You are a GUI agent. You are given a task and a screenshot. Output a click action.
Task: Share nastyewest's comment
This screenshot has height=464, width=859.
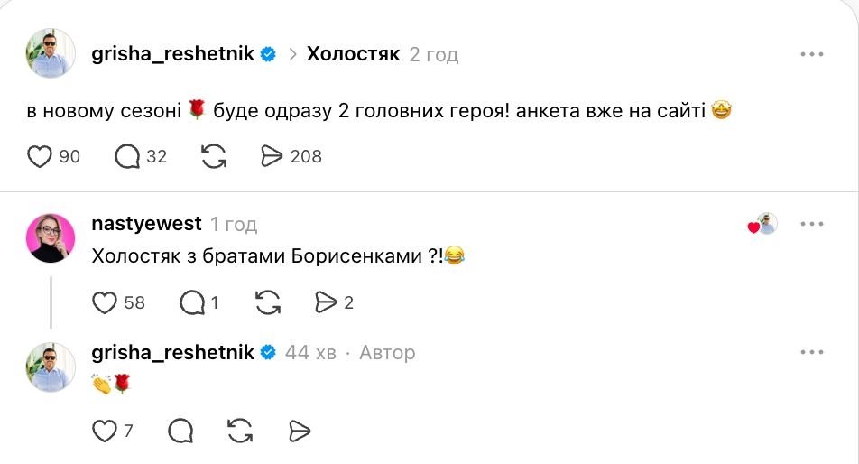[x=325, y=303]
